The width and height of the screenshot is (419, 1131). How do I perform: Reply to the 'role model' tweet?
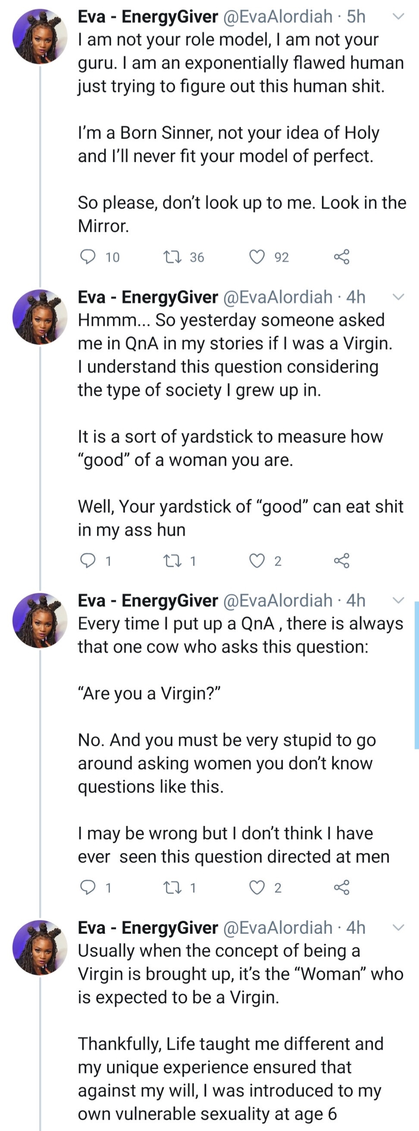coord(88,257)
